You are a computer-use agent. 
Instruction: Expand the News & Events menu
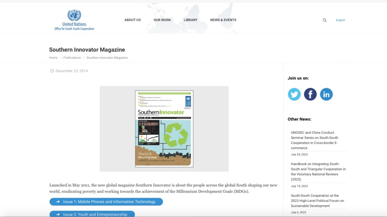pyautogui.click(x=223, y=20)
